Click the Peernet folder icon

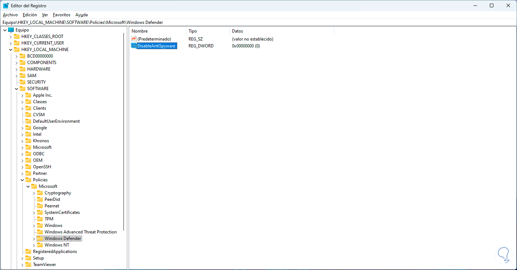point(40,206)
